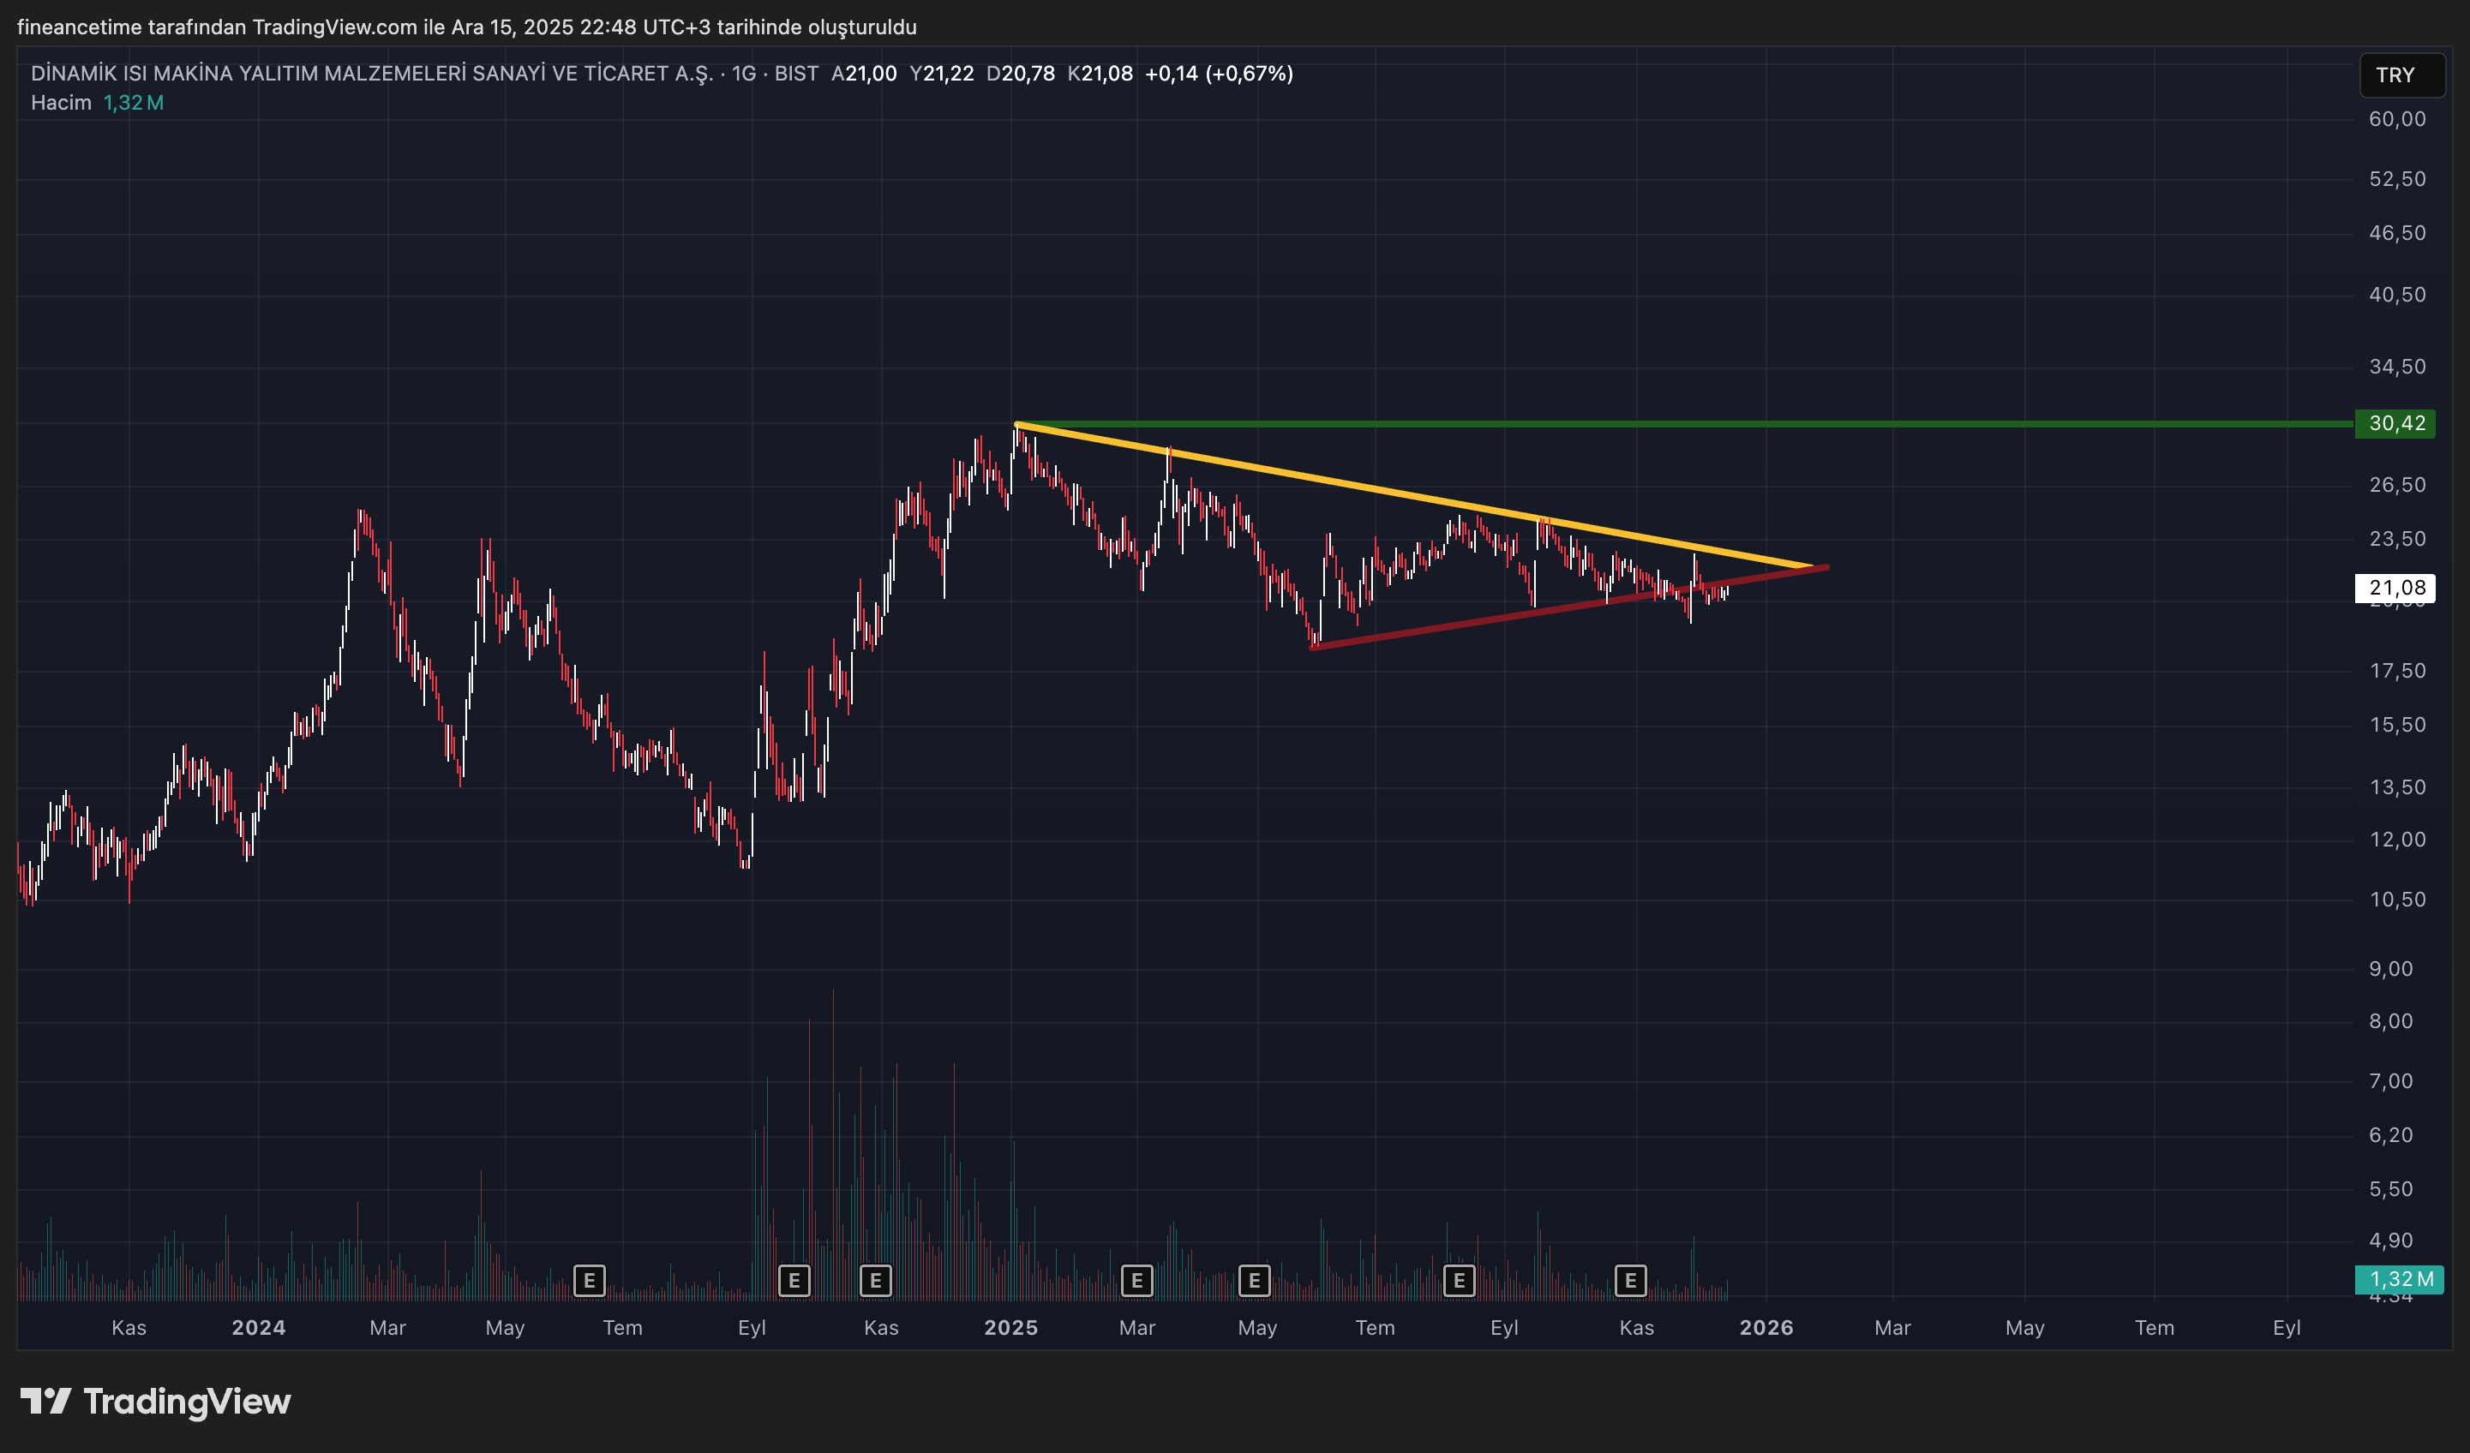Open the earnings E marker near May 2025
The height and width of the screenshot is (1453, 2470).
(x=1254, y=1280)
